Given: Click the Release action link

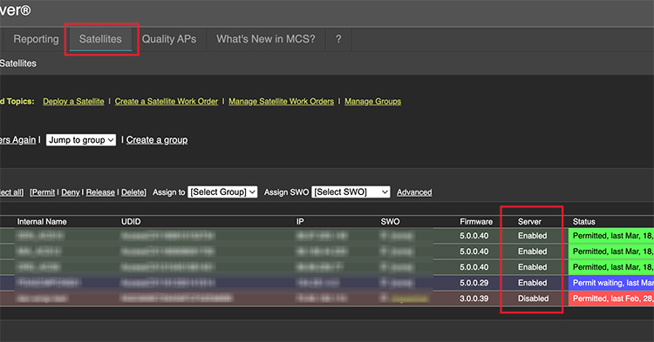Looking at the screenshot, I should [100, 192].
